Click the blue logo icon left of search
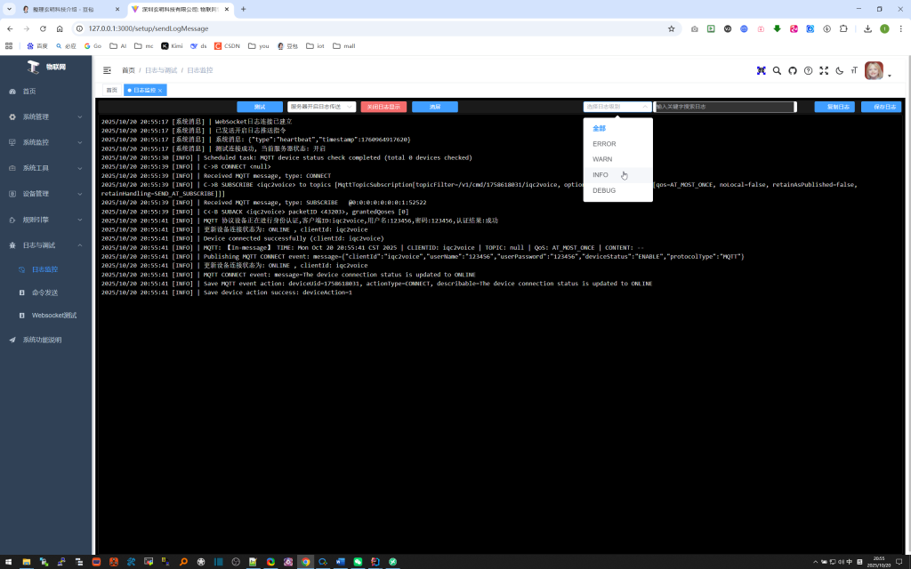 [x=761, y=70]
